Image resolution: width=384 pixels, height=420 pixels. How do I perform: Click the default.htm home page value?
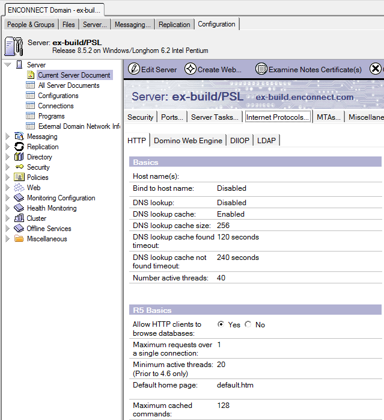coord(235,385)
